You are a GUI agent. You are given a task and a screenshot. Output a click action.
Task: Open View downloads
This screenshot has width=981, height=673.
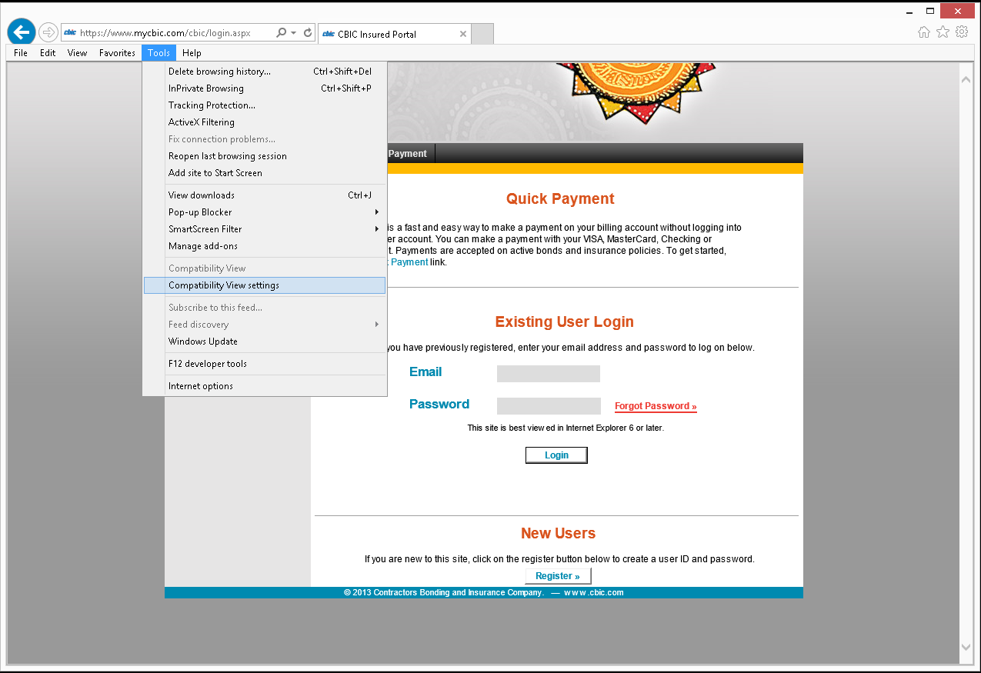point(265,195)
